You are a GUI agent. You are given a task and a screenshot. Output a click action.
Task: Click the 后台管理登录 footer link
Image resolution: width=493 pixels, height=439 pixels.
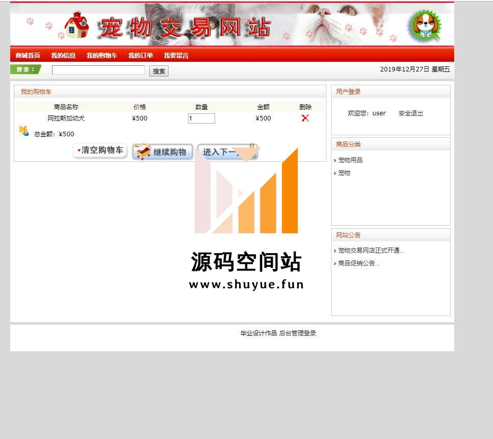tap(297, 333)
